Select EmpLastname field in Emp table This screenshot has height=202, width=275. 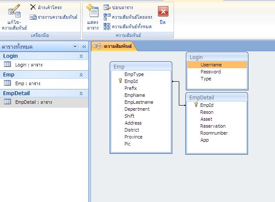[x=139, y=102]
